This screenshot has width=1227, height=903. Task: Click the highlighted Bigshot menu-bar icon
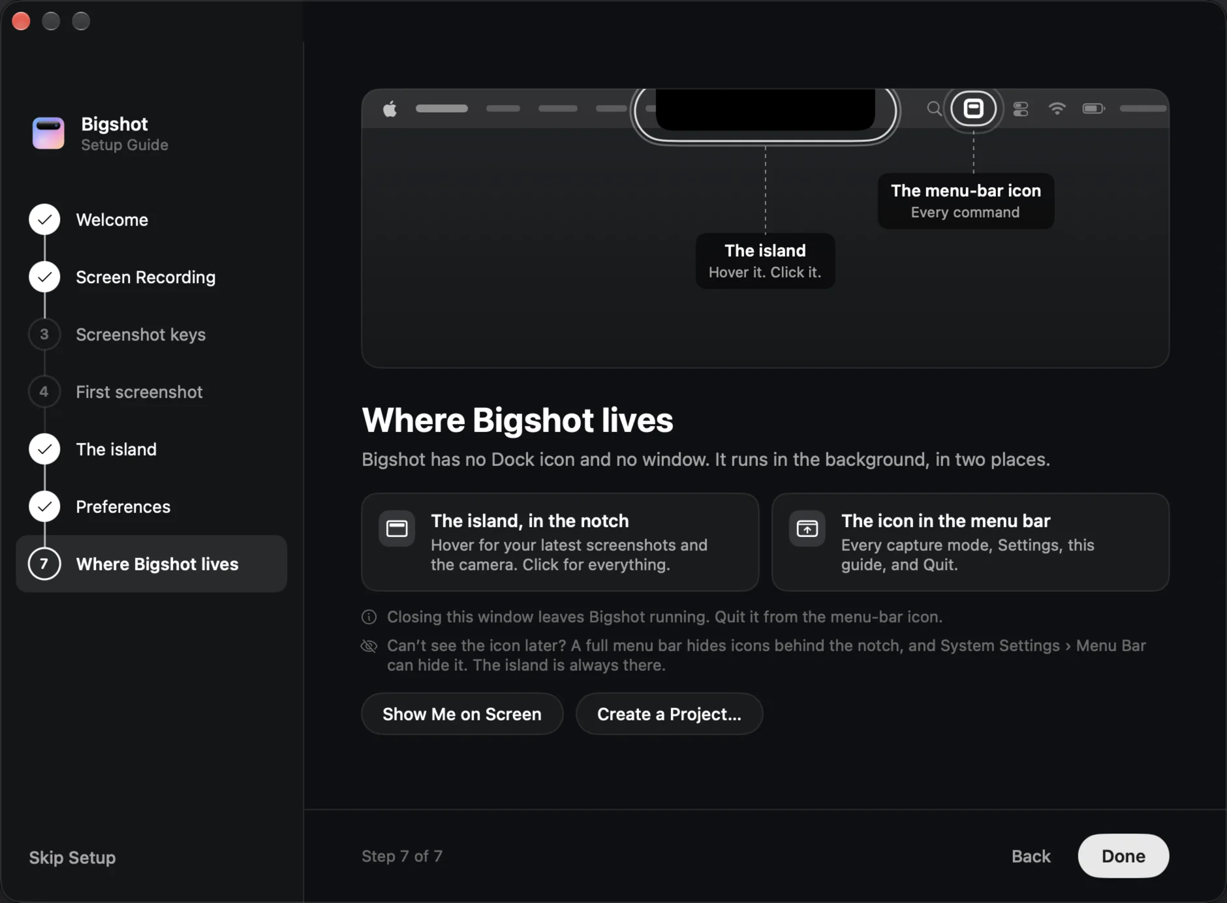coord(973,108)
